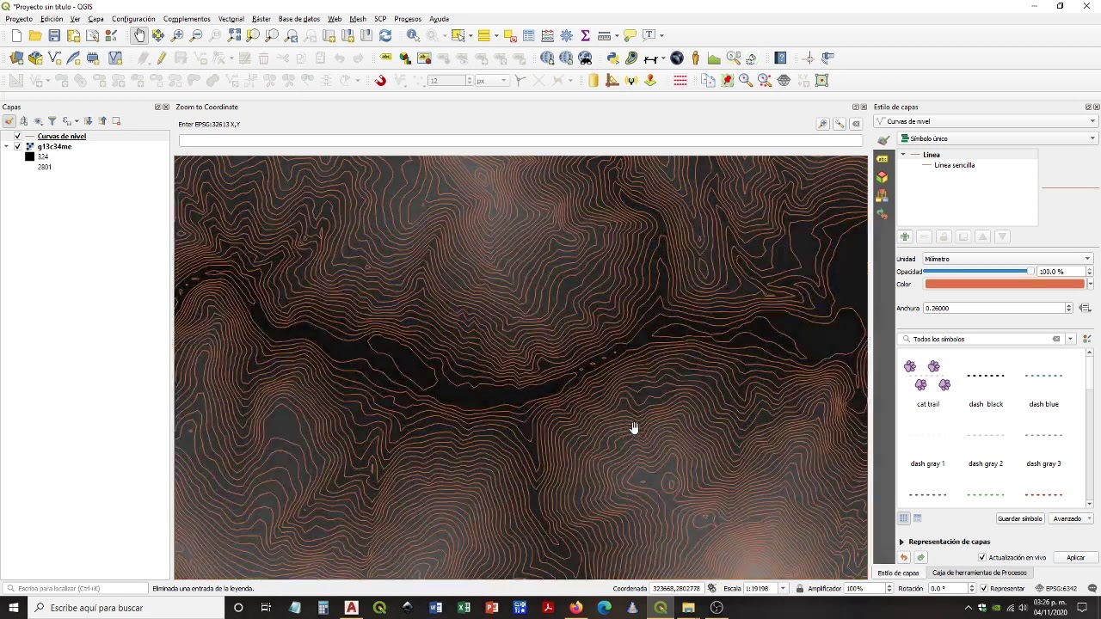The height and width of the screenshot is (619, 1101).
Task: Open the Processing toolbox gear icon
Action: pyautogui.click(x=566, y=35)
